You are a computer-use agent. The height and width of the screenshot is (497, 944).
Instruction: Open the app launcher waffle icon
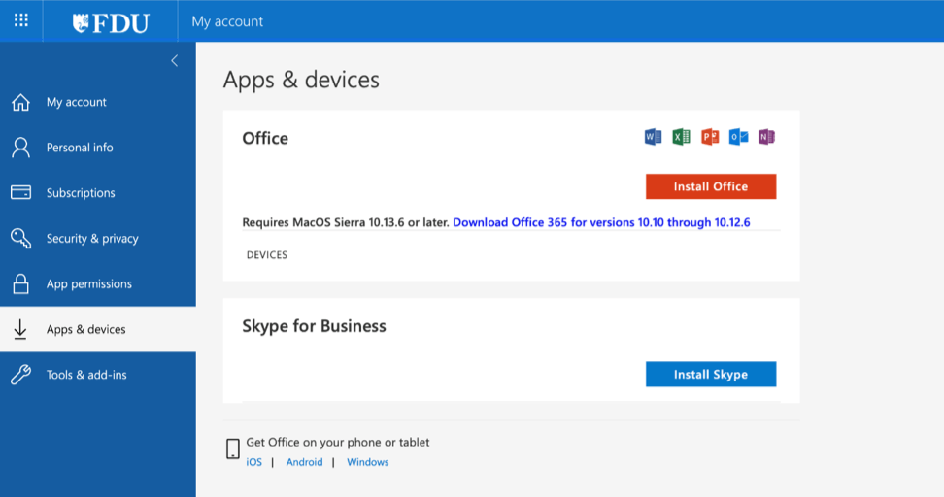(21, 20)
